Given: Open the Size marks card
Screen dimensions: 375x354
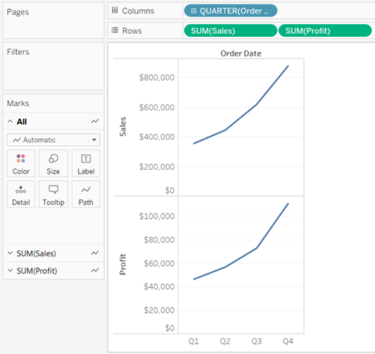Looking at the screenshot, I should [53, 164].
